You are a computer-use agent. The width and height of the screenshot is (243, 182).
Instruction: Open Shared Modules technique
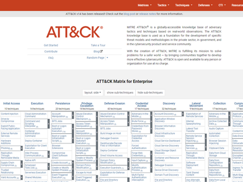[33, 177]
